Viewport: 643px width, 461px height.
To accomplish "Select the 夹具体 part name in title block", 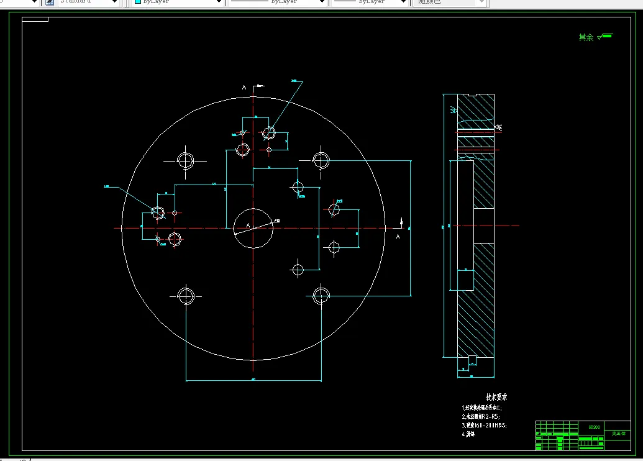I will coord(618,434).
